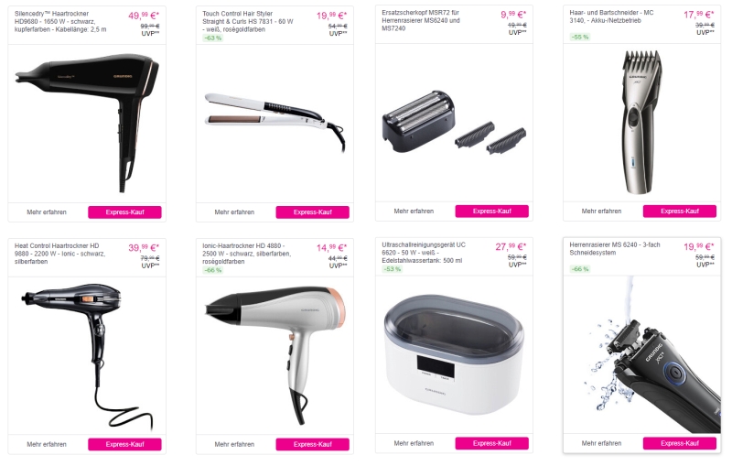
Task: Open the ultrasonic cleaner product image
Action: tap(454, 355)
